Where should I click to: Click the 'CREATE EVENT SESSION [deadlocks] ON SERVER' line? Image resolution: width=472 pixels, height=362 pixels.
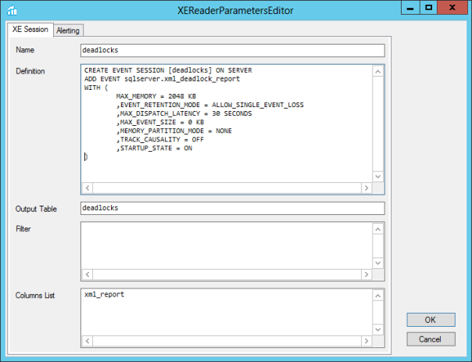[x=168, y=70]
